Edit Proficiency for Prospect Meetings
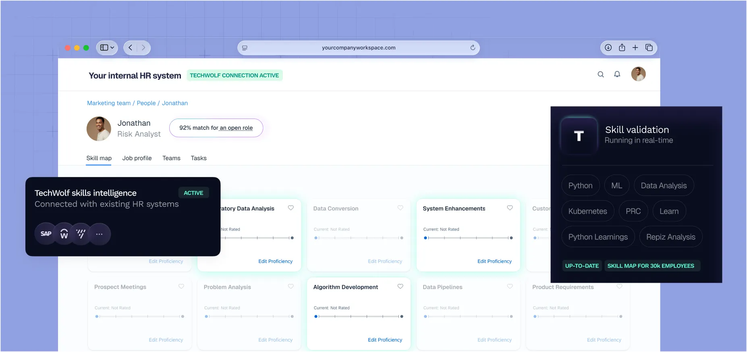 [166, 340]
